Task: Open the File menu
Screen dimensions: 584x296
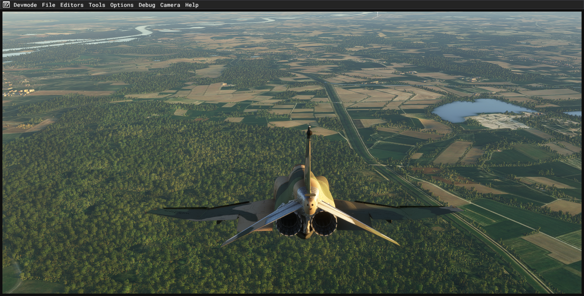Action: 49,5
